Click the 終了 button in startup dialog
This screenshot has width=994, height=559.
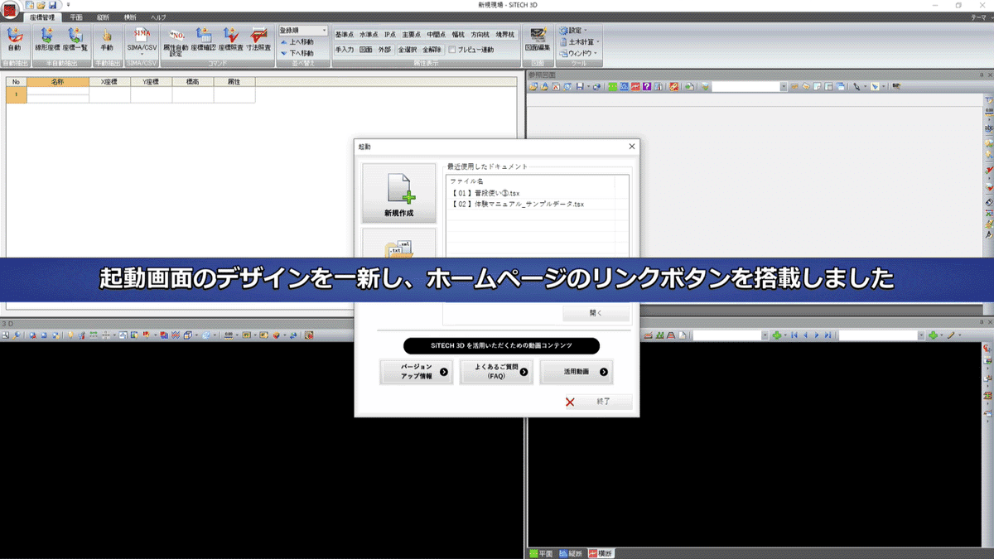(x=599, y=402)
